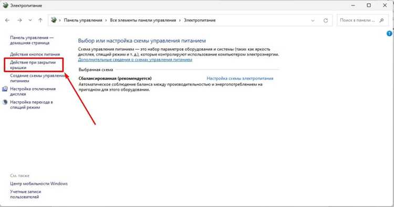Image resolution: width=394 pixels, height=207 pixels.
Task: Select Все элементы панели управления breadcrumb
Action: 143,20
